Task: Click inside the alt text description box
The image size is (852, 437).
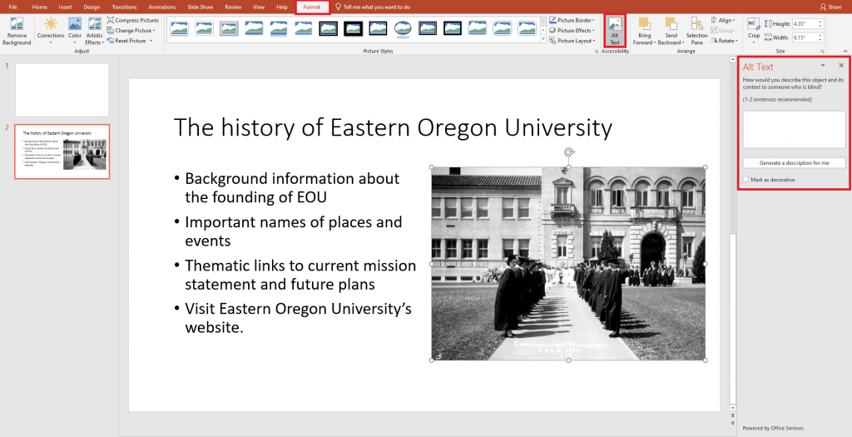Action: click(794, 129)
